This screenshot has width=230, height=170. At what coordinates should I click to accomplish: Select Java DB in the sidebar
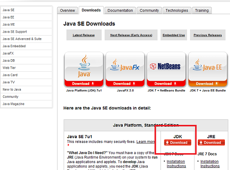[26, 61]
